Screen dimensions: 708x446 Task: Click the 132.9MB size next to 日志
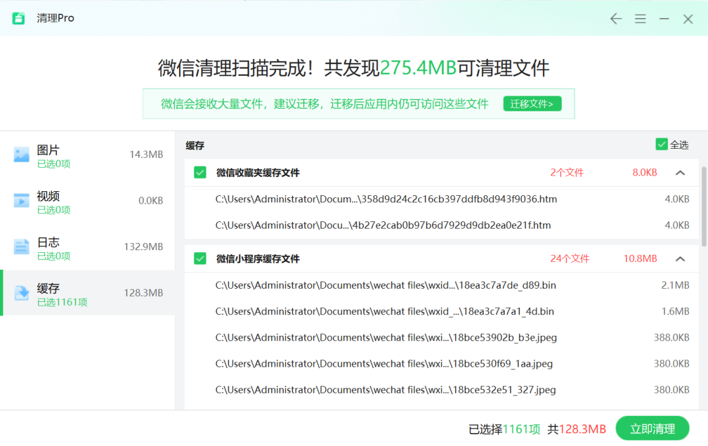tap(143, 247)
